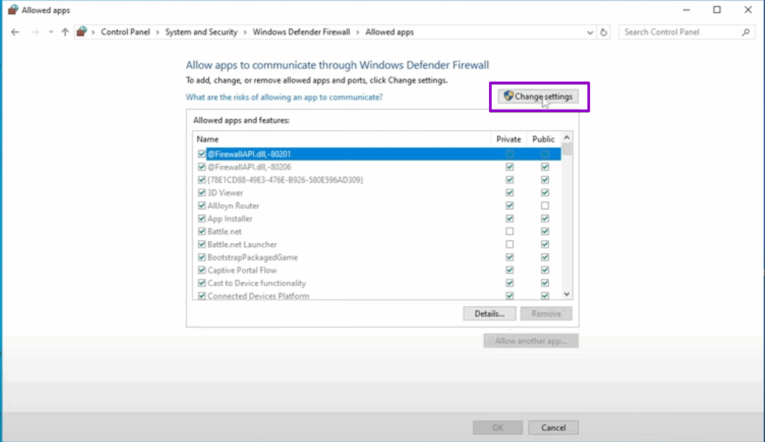Click the refresh icon beside the address bar
Viewport: 765px width, 442px height.
click(x=603, y=31)
